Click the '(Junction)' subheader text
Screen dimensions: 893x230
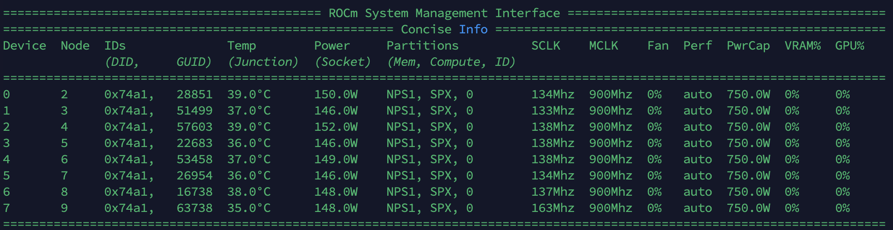(x=263, y=62)
